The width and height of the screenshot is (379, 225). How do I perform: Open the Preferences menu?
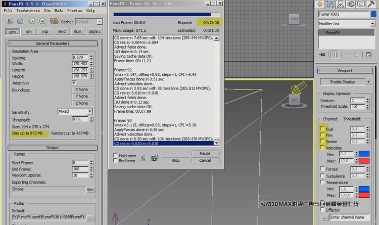click(x=28, y=11)
